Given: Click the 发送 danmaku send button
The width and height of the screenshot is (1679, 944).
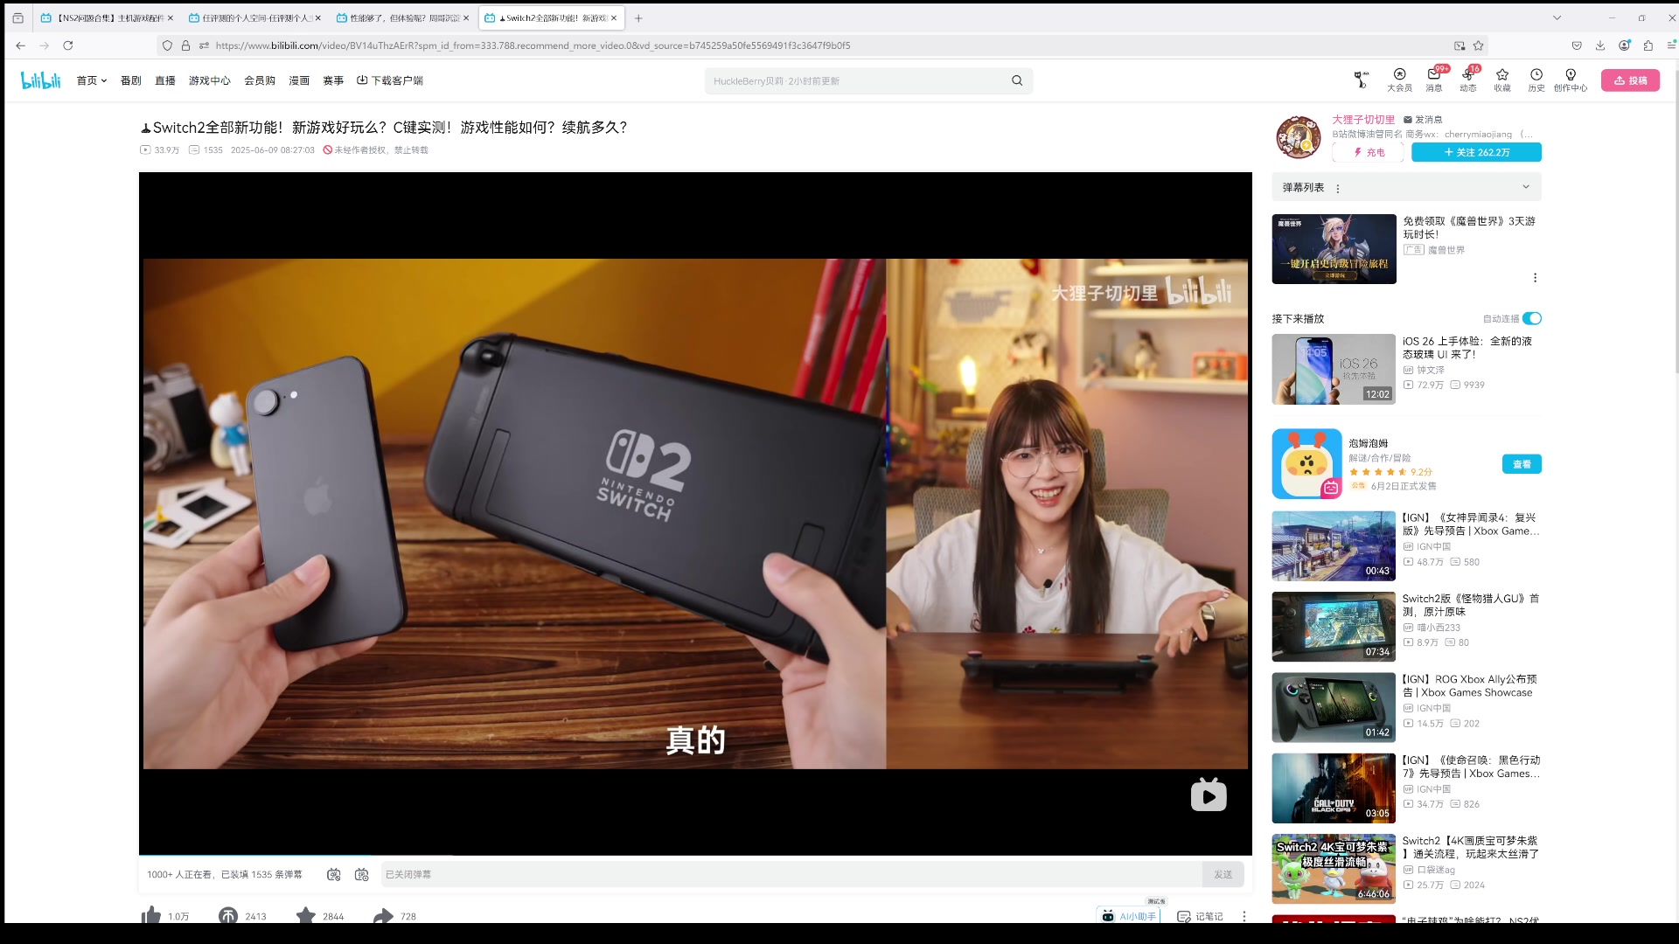Looking at the screenshot, I should coord(1223,874).
